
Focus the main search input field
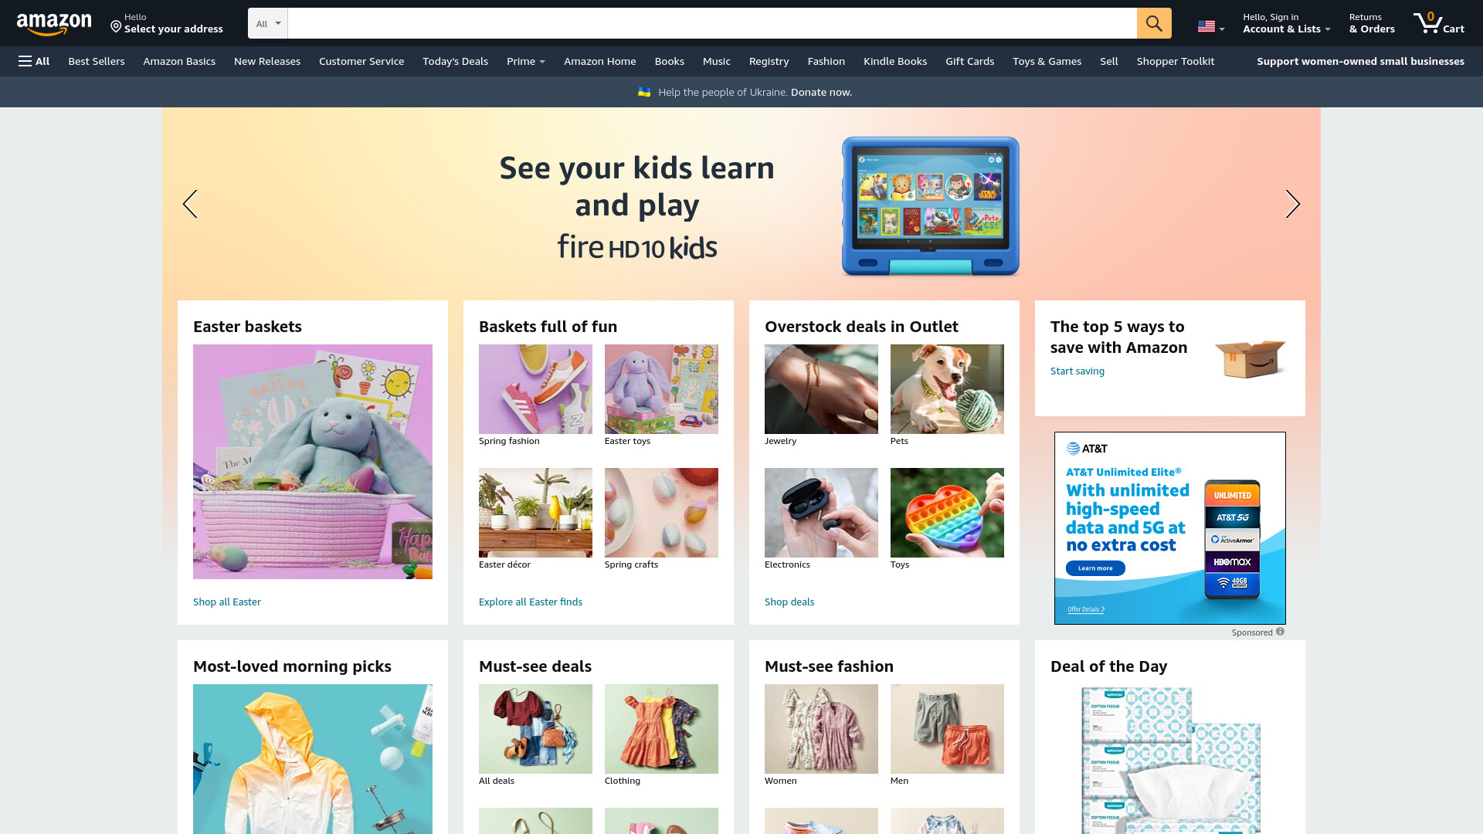712,23
